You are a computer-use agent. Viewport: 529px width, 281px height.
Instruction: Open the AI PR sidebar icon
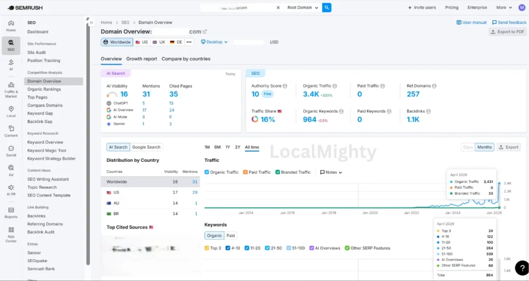[x=11, y=190]
